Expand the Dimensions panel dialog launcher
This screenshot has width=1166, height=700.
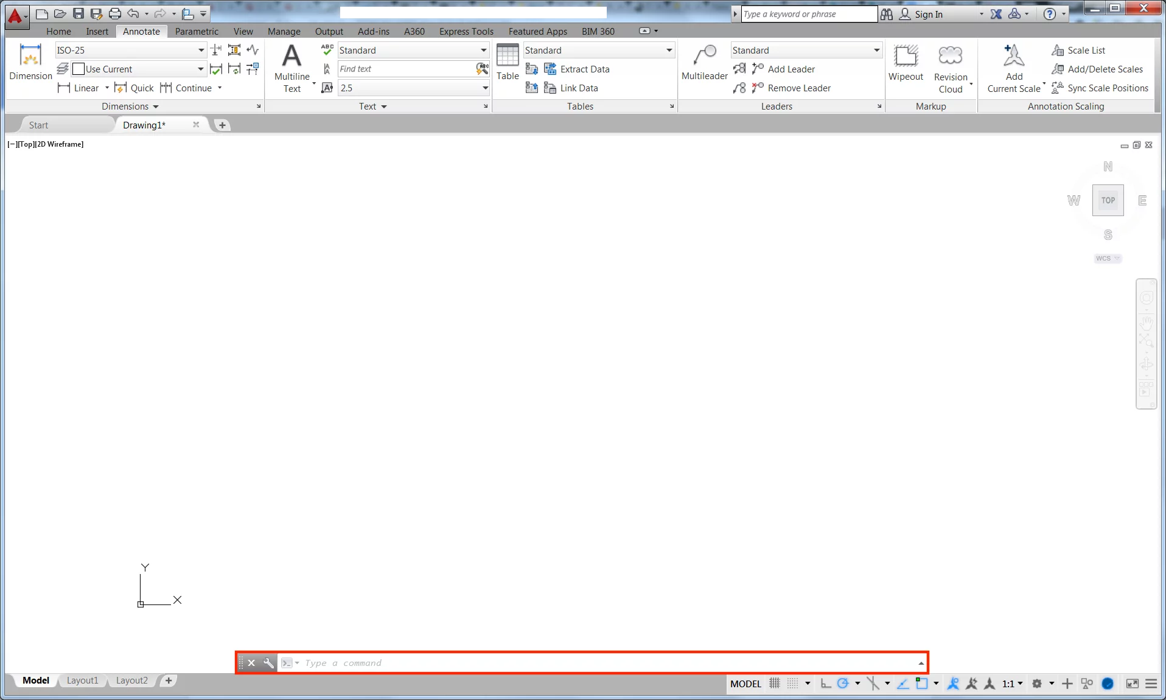tap(259, 106)
